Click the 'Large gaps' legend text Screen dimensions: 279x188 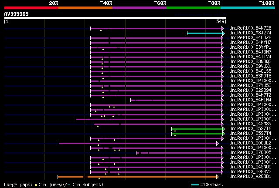point(18,185)
